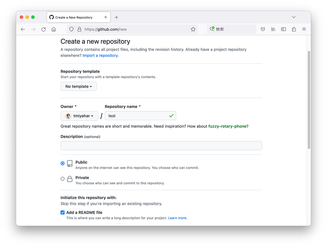
Task: Click the page vertical scrollbar thumb
Action: [309, 100]
